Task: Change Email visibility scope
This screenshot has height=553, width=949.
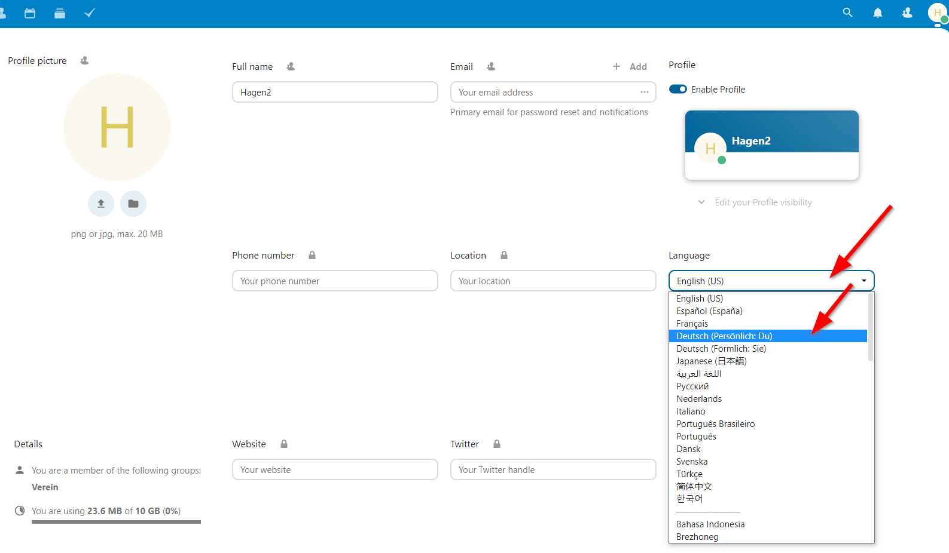Action: click(491, 66)
